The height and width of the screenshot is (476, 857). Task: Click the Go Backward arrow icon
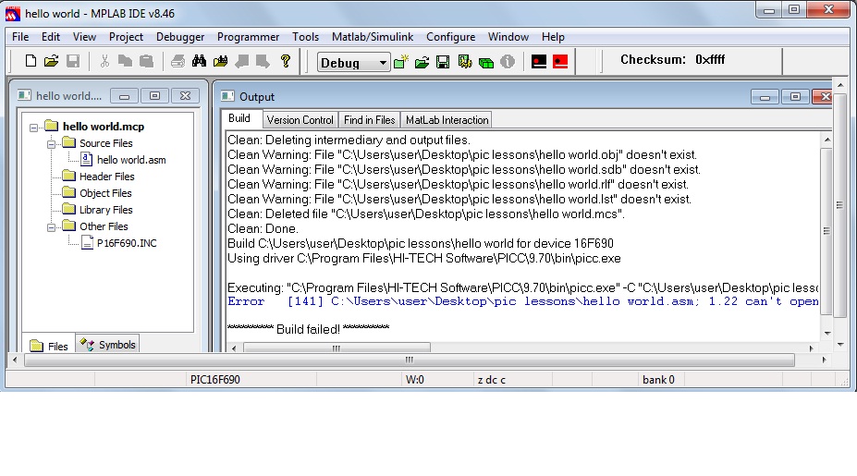[x=241, y=61]
